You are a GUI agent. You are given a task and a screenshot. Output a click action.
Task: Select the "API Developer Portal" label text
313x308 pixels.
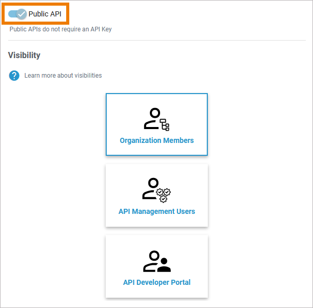point(156,282)
